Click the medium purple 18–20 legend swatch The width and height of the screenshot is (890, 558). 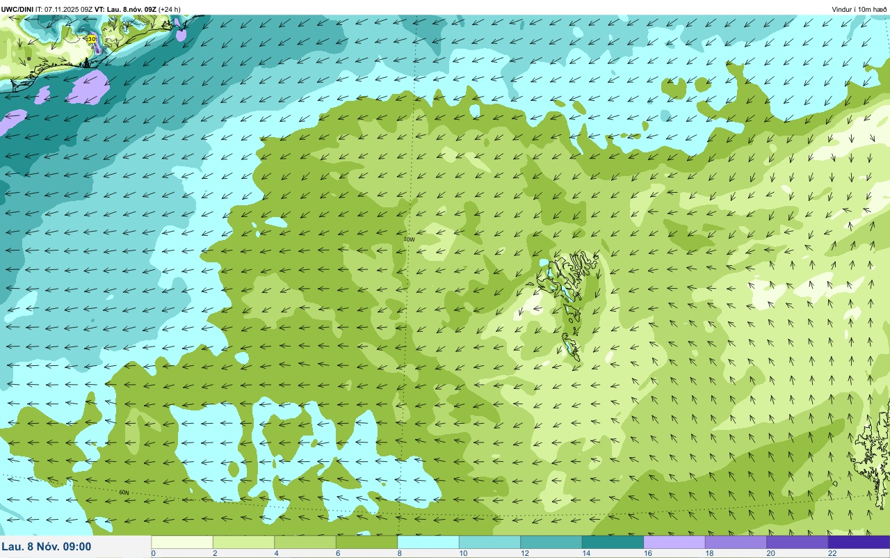pos(736,542)
